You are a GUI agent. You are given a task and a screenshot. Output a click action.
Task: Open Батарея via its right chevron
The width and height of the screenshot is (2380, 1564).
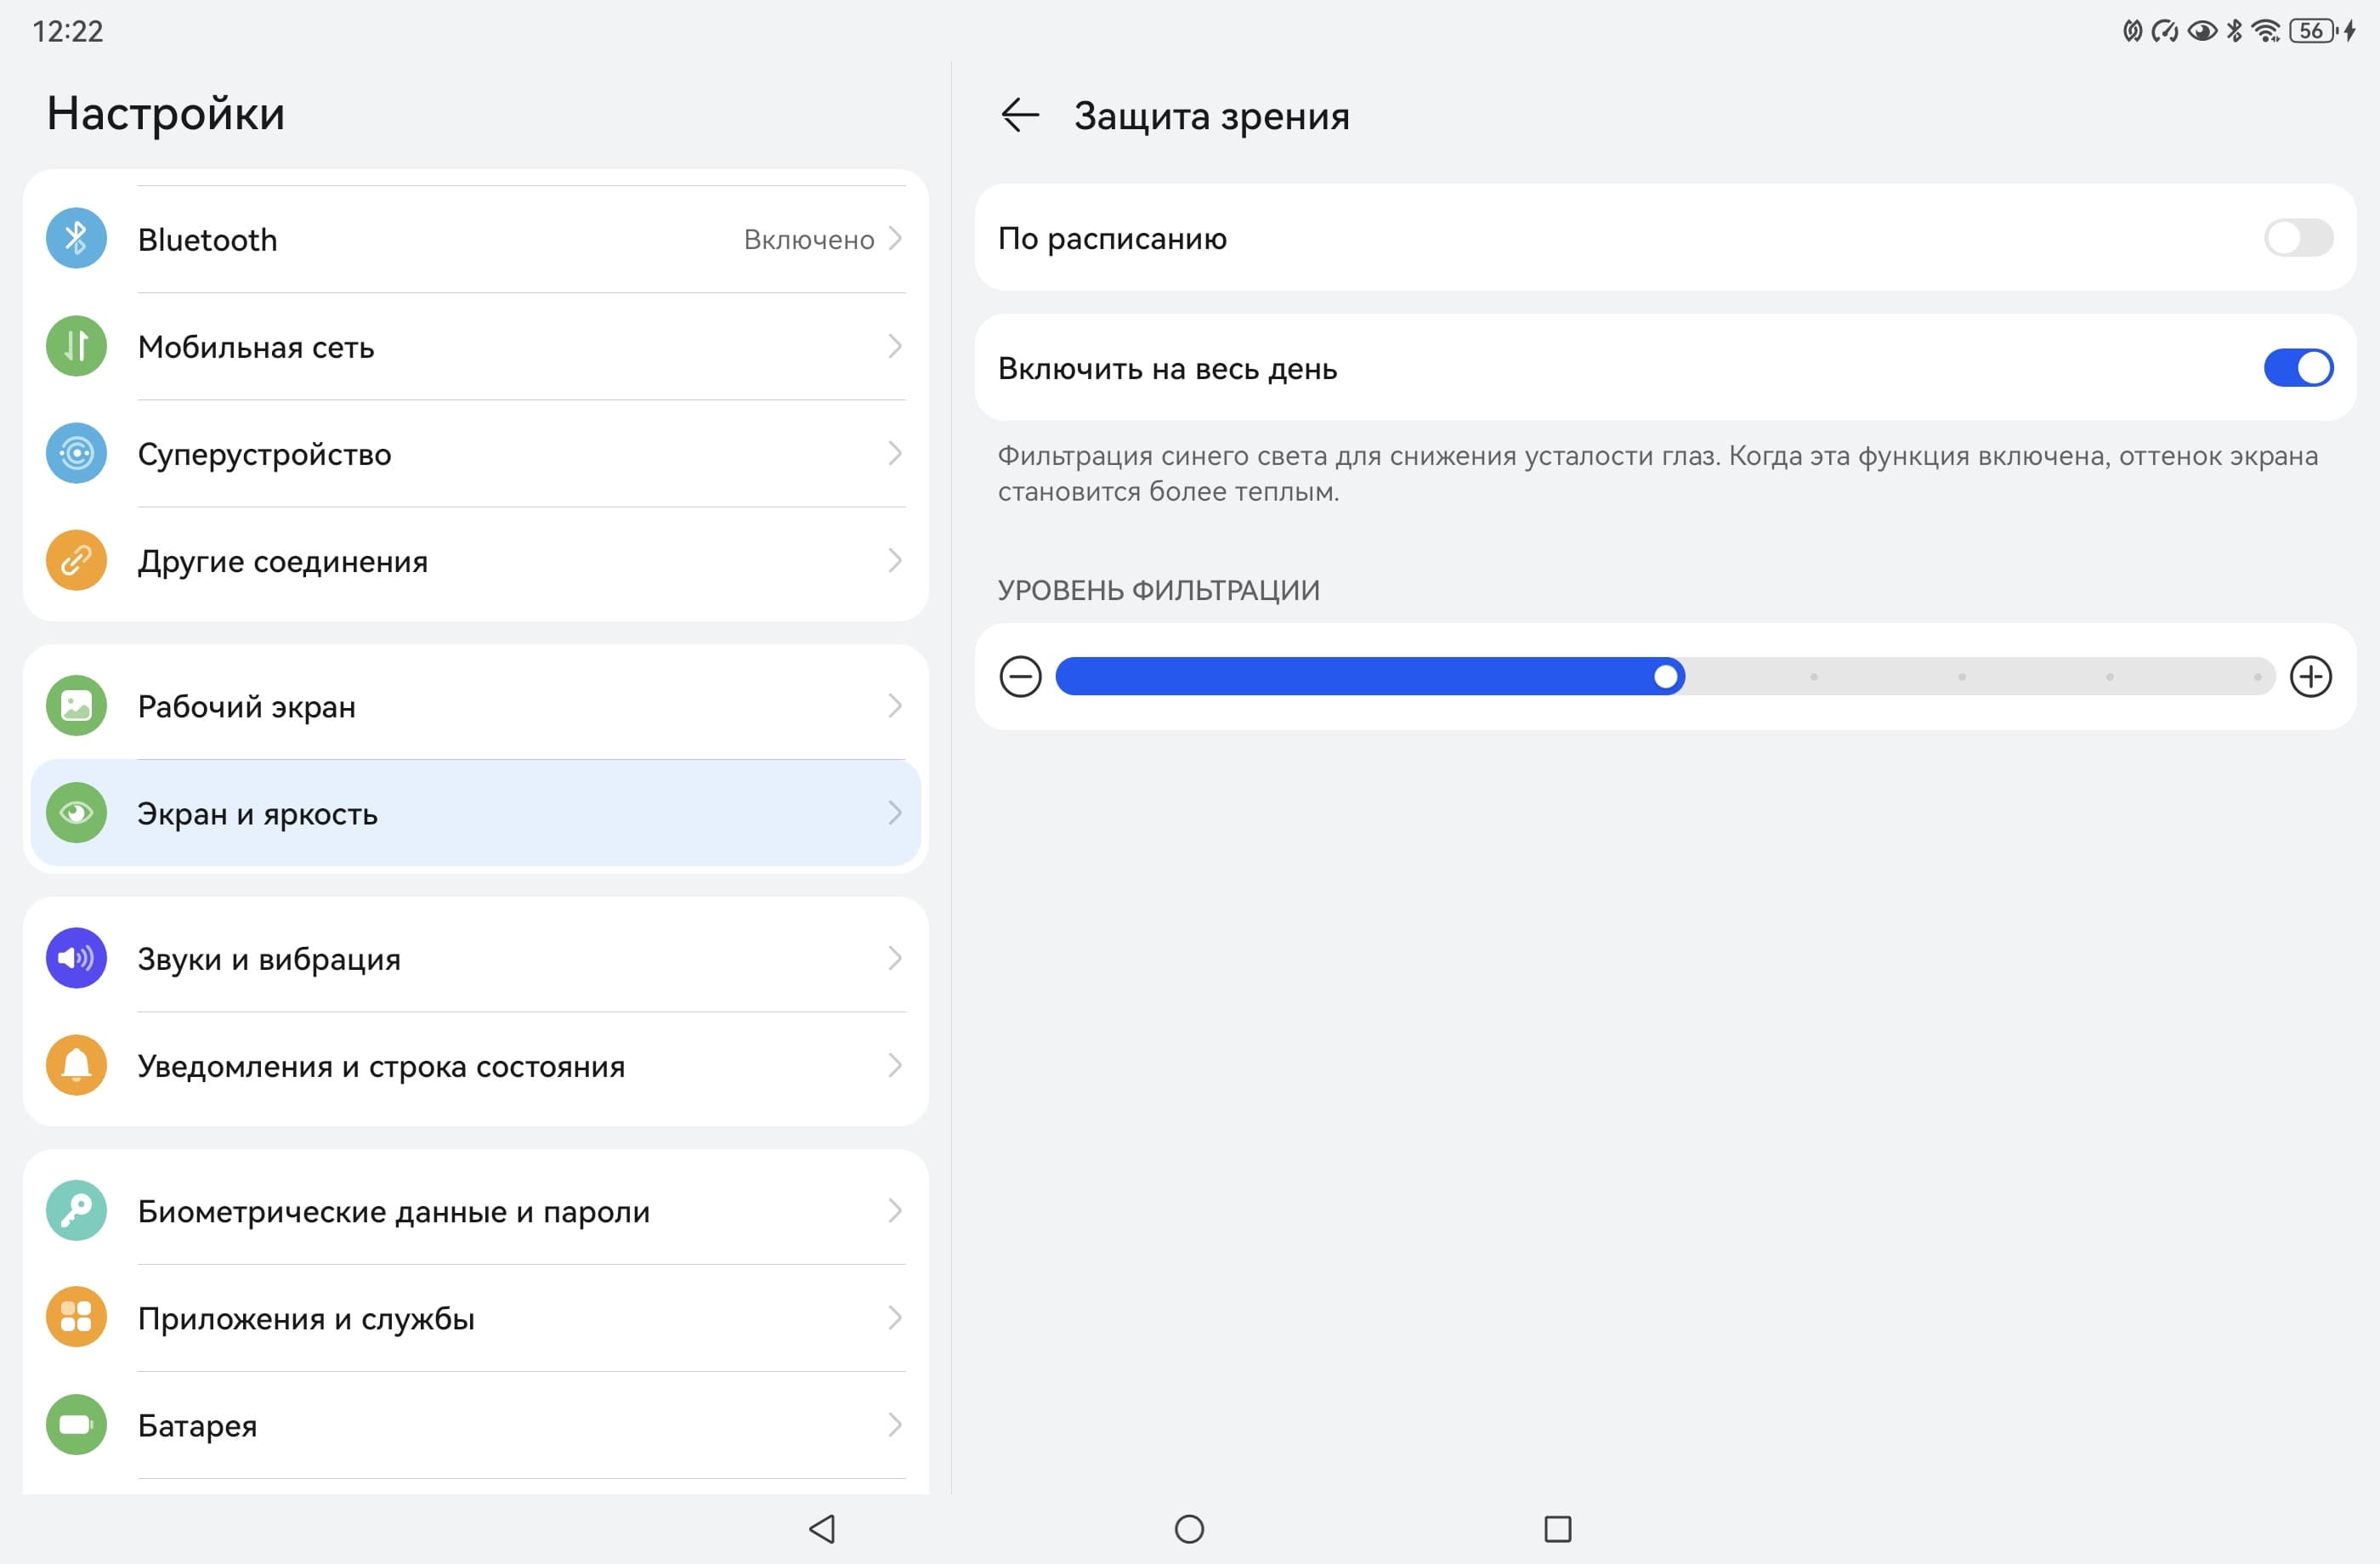[x=895, y=1424]
